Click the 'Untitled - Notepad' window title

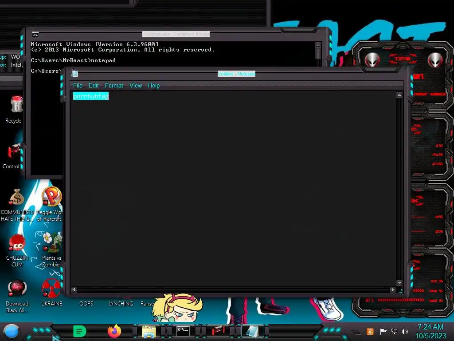(236, 74)
